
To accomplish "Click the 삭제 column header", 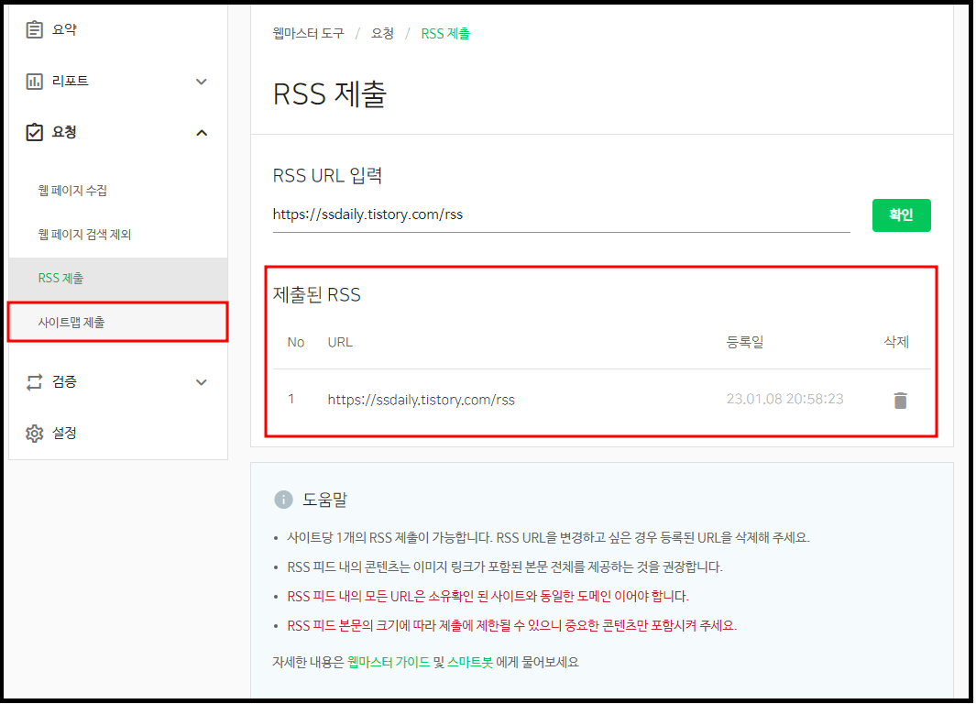I will [896, 342].
